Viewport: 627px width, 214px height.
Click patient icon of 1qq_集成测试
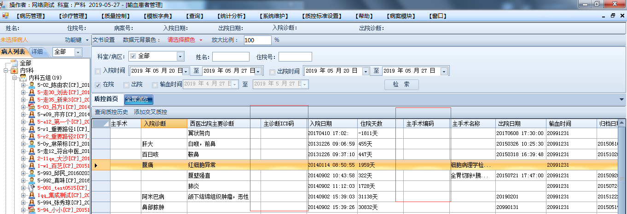point(32,195)
